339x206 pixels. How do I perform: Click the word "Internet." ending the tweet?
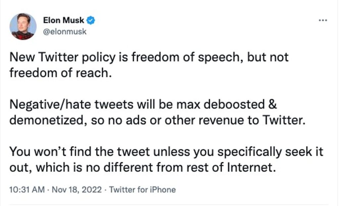coord(252,167)
